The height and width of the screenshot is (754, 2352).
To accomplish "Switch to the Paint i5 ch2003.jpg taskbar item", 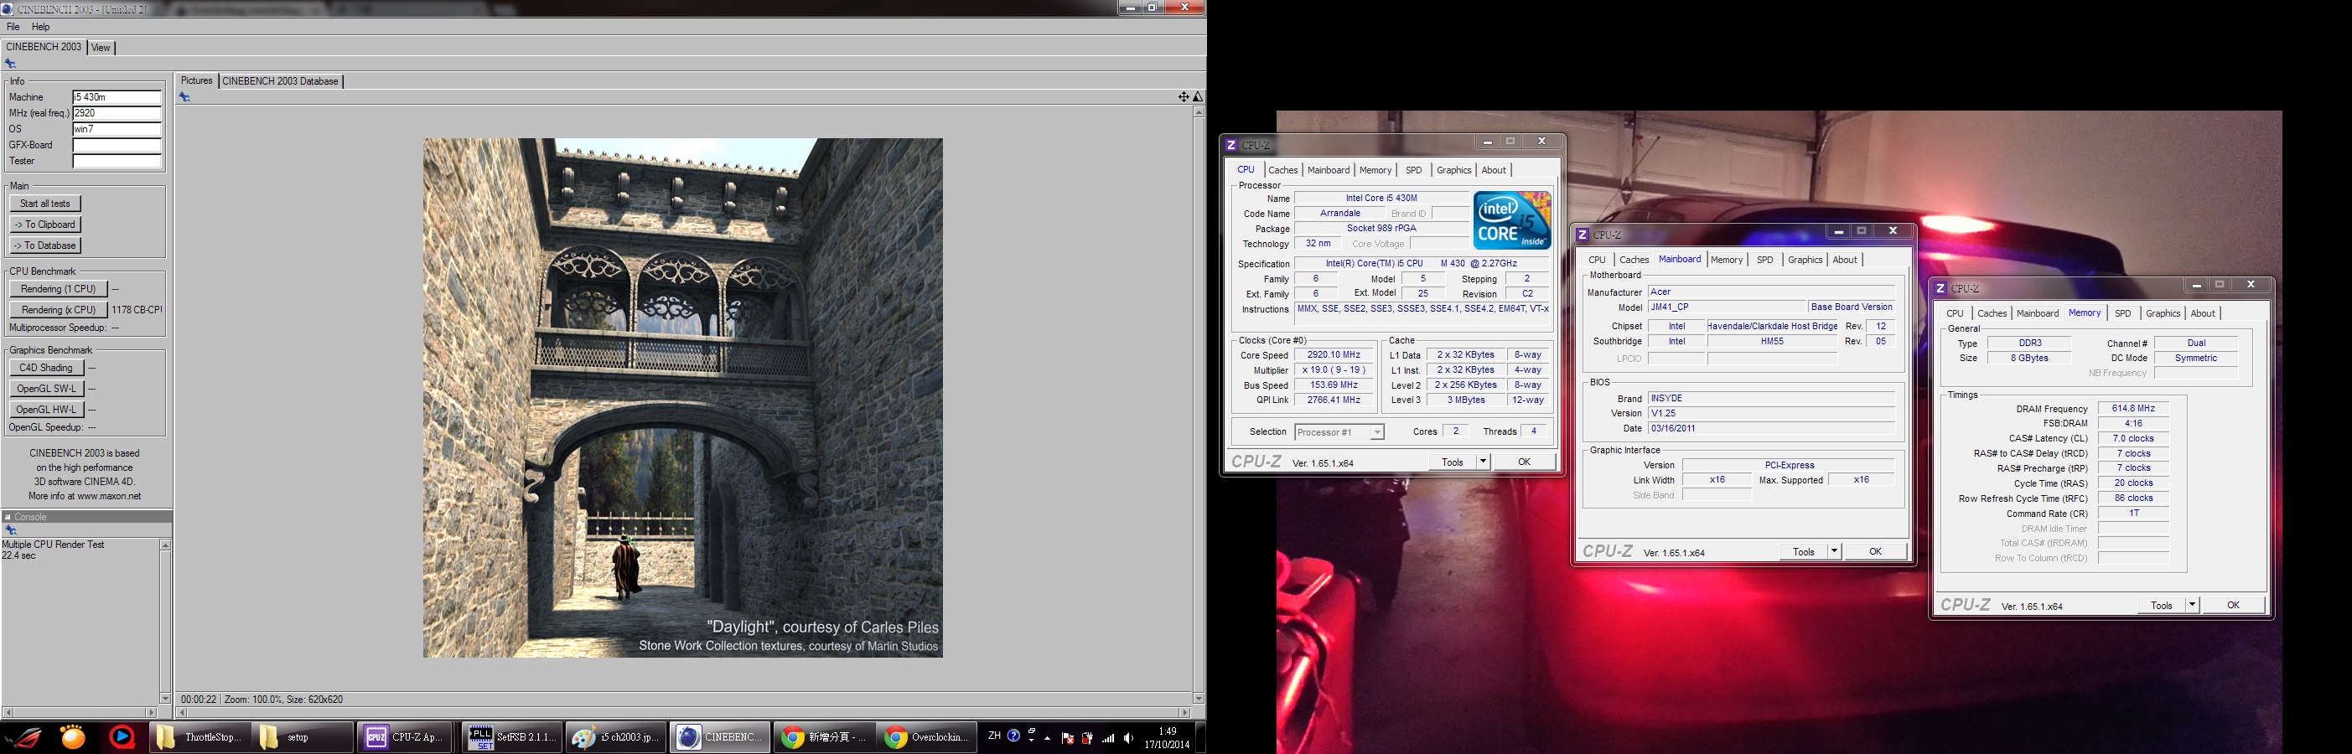I will pyautogui.click(x=614, y=737).
